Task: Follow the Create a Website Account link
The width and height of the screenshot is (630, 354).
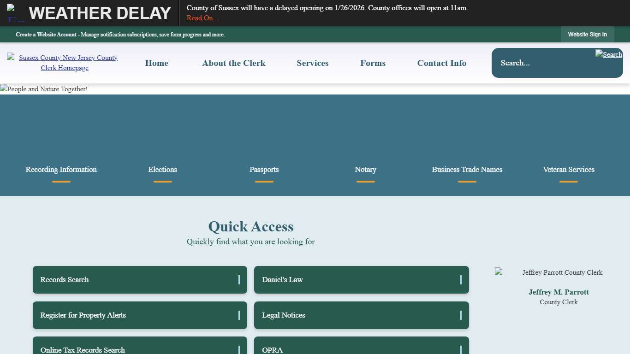Action: tap(47, 35)
